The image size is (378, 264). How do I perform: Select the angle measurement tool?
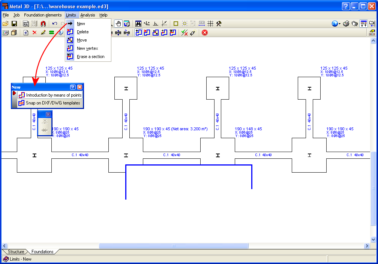coord(156,24)
